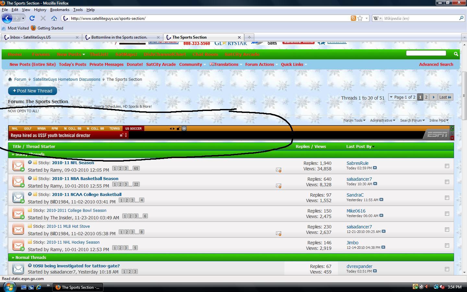Click the ESPN ticker headline up-down arrows

(x=126, y=135)
